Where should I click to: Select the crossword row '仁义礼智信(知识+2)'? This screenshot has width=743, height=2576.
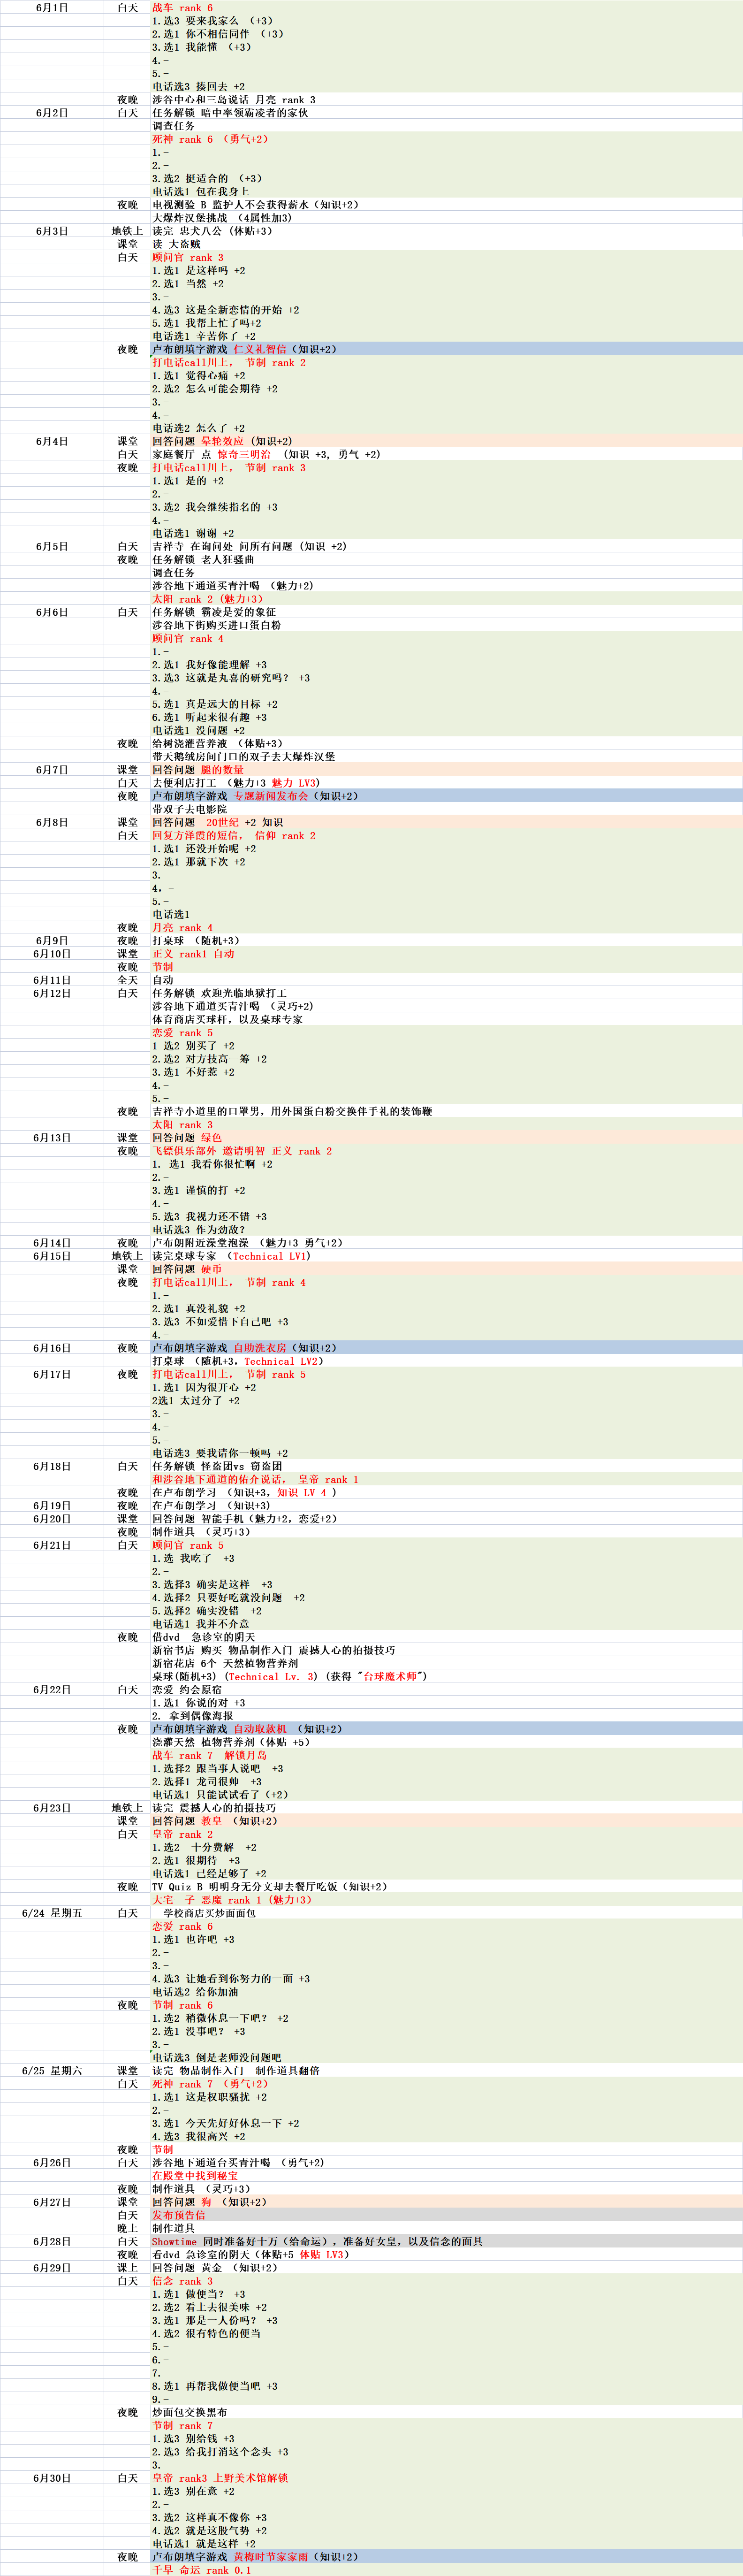coord(446,349)
